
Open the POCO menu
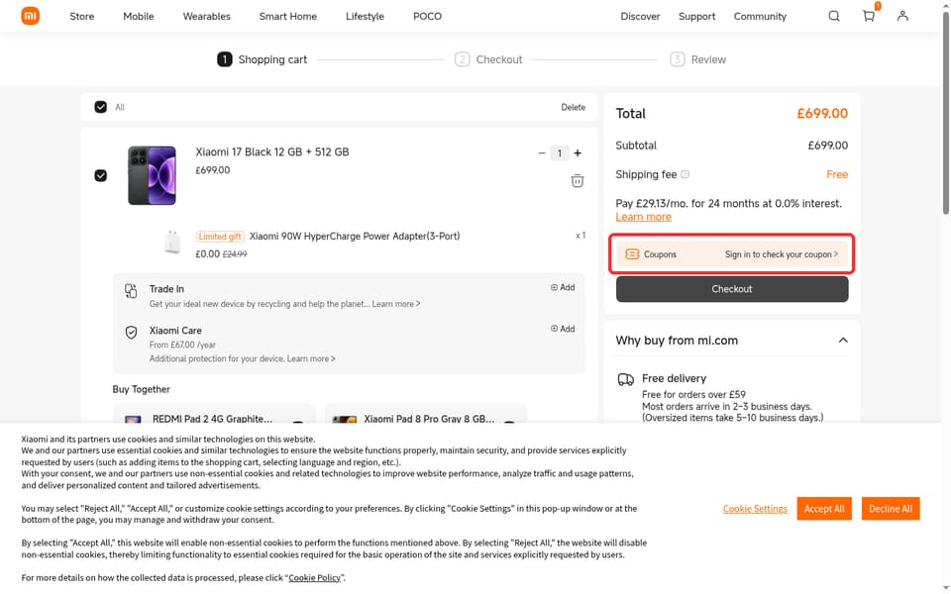pos(428,17)
